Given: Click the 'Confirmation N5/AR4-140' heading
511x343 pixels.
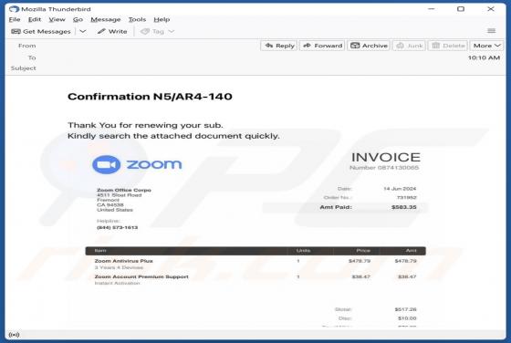Looking at the screenshot, I should point(150,97).
